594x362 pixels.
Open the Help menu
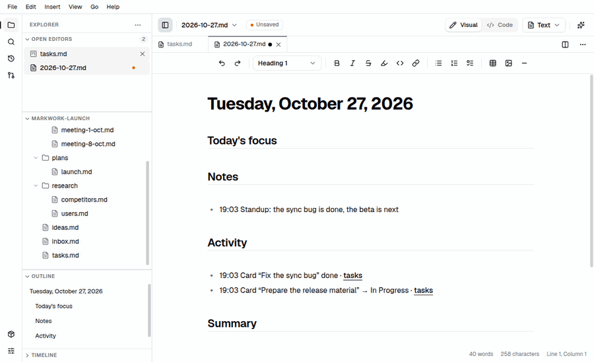pyautogui.click(x=113, y=7)
